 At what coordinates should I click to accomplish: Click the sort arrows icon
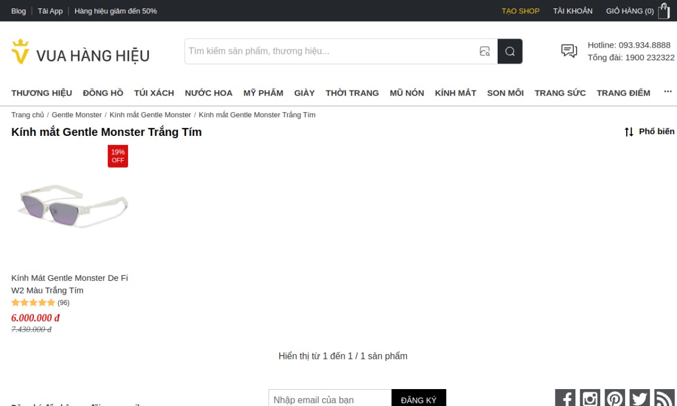629,132
